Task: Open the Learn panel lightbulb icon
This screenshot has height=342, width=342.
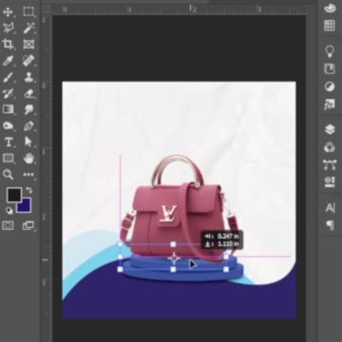Action: coord(330,51)
